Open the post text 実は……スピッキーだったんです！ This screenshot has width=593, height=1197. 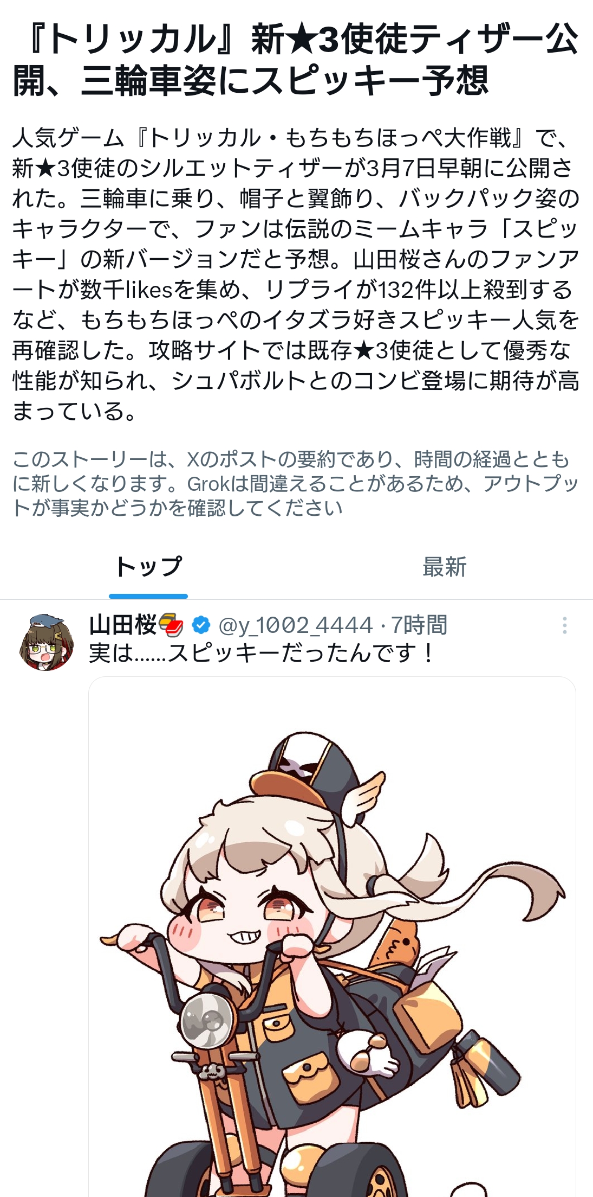tap(262, 653)
